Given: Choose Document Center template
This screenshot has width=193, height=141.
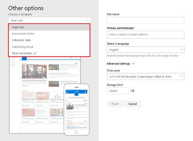Looking at the screenshot, I should click(x=49, y=33).
